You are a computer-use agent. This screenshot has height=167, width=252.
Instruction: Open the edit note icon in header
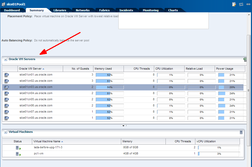pos(234,4)
